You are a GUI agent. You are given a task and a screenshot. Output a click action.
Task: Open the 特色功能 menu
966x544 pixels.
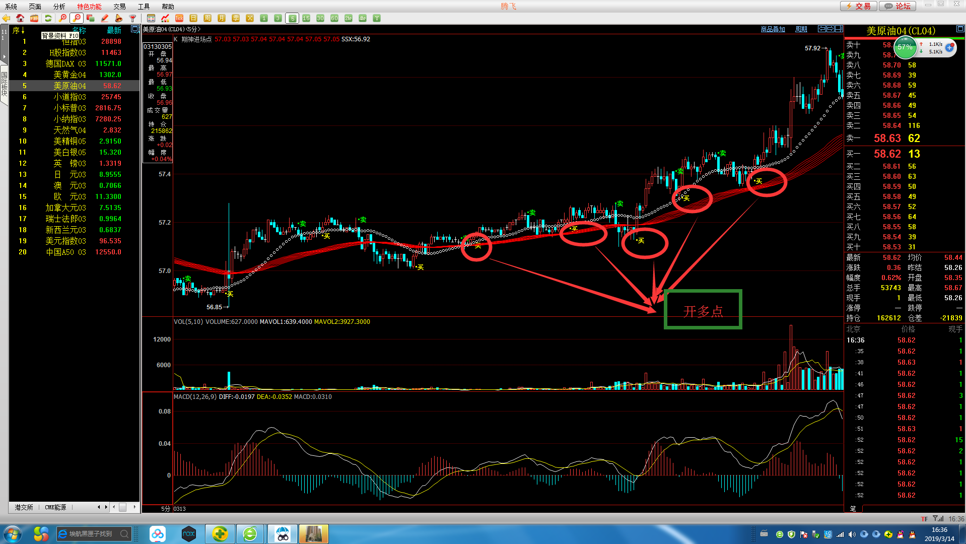click(x=90, y=7)
